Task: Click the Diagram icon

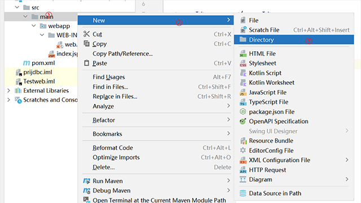Action: coord(243,179)
